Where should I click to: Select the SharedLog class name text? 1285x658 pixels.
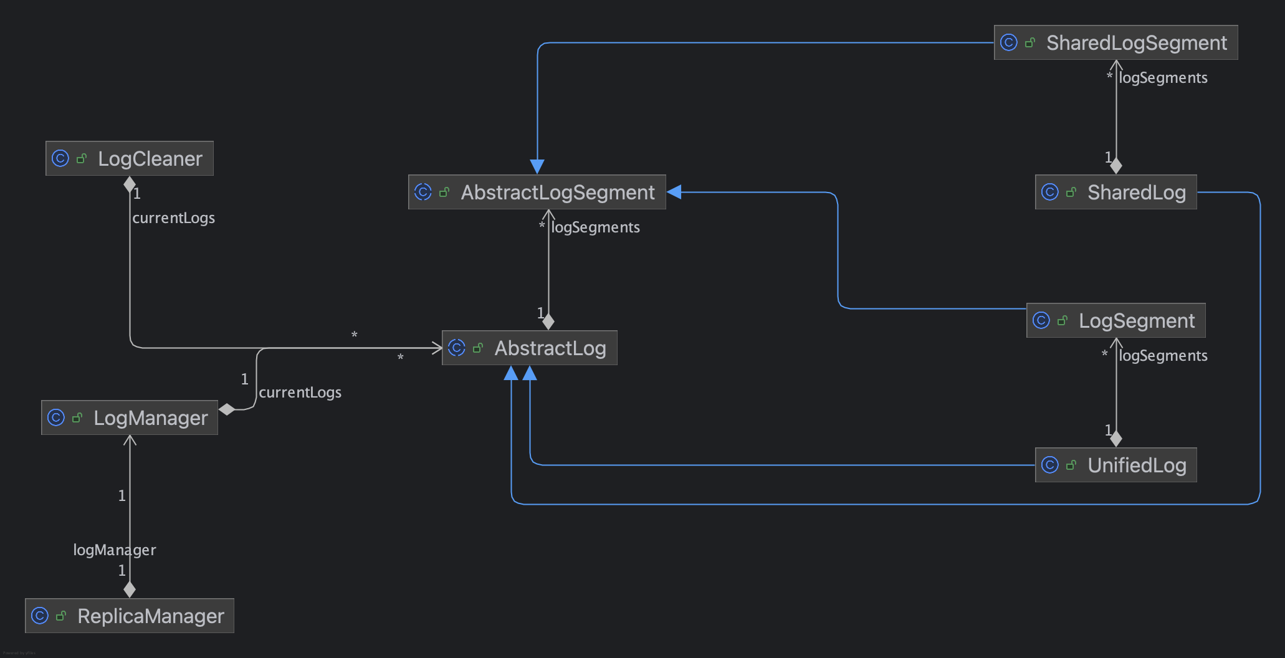1137,193
